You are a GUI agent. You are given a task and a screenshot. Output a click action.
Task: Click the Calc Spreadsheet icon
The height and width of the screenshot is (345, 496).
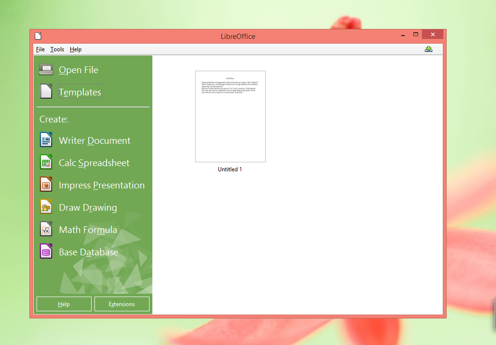[x=46, y=162]
